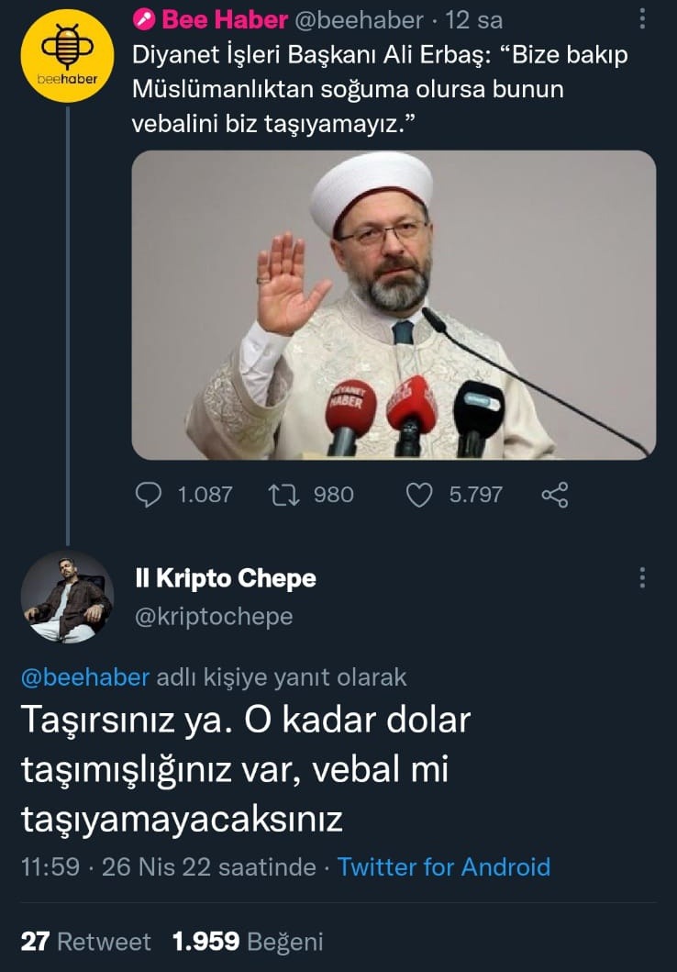Screen dimensions: 677x972
Task: Open three-dot menu on Kripto Chepe reply
Action: (642, 578)
